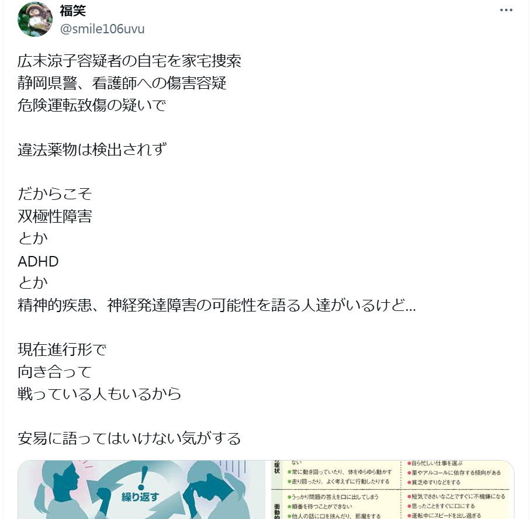This screenshot has height=519, width=532.
Task: Click the closing line 安易に語ってはいけない気がする
Action: click(x=129, y=438)
